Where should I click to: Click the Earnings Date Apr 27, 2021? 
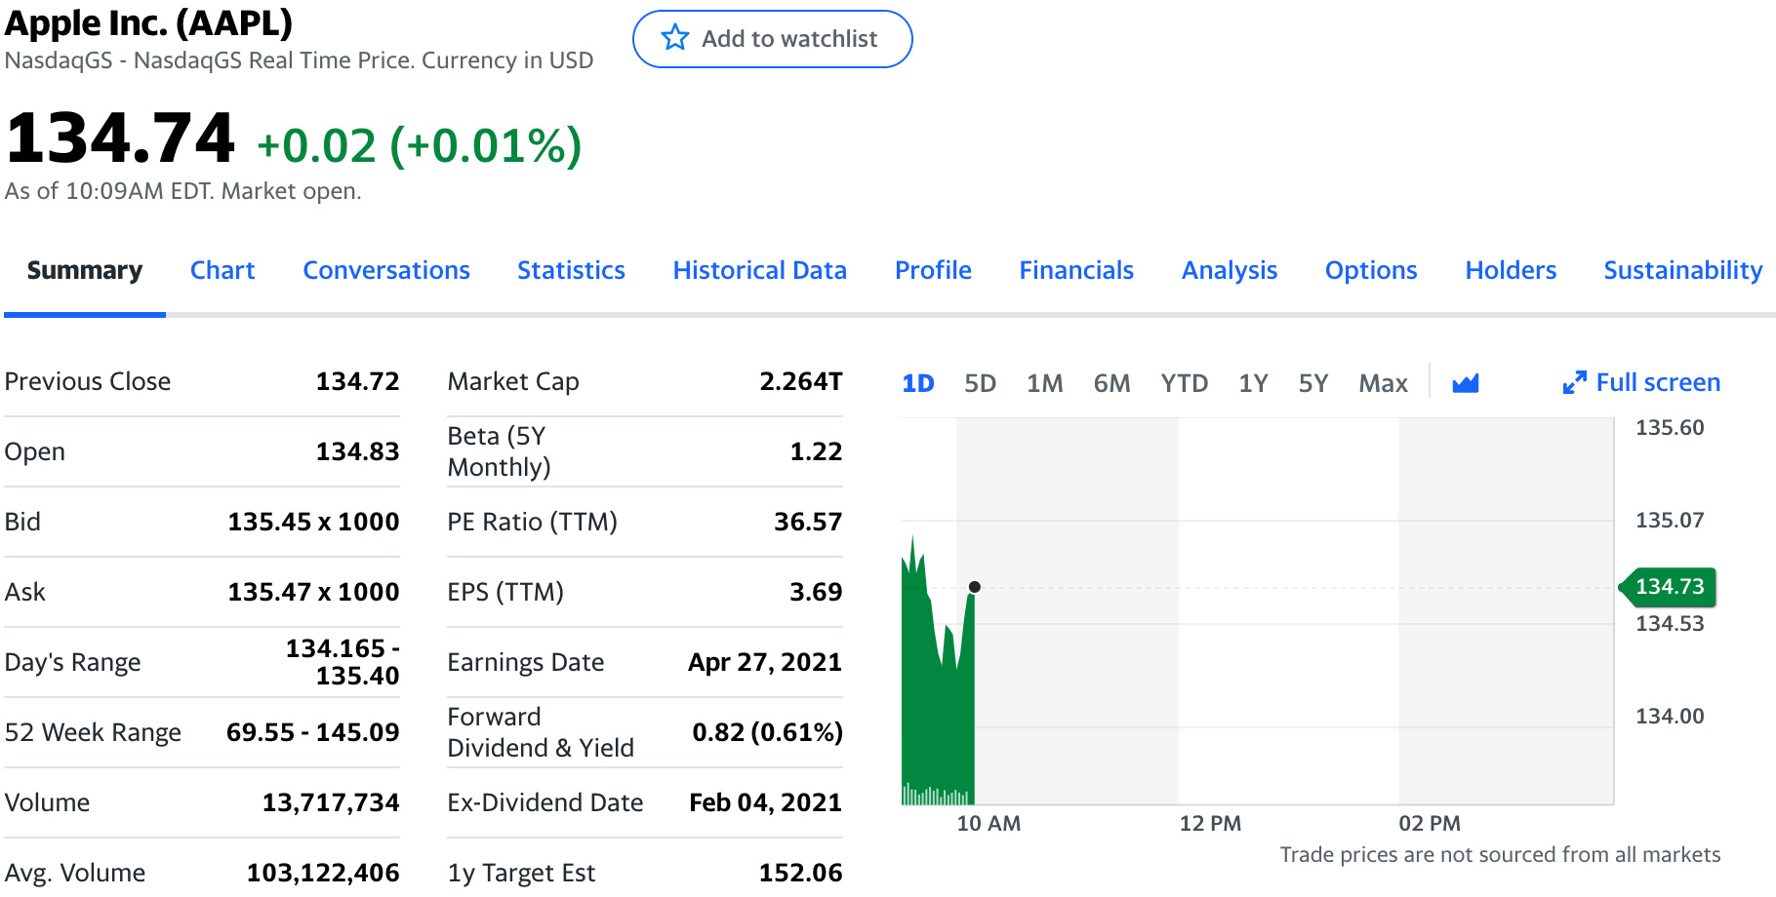point(765,662)
